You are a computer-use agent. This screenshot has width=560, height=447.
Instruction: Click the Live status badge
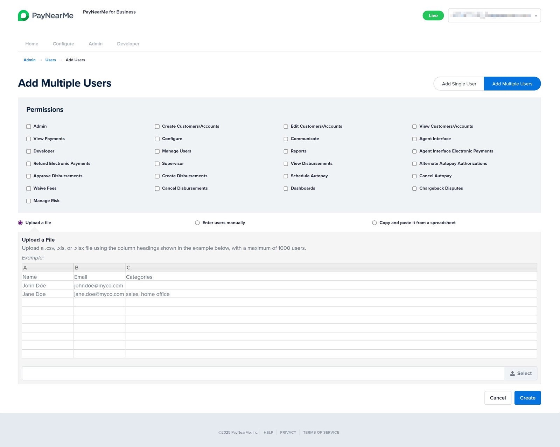tap(433, 15)
